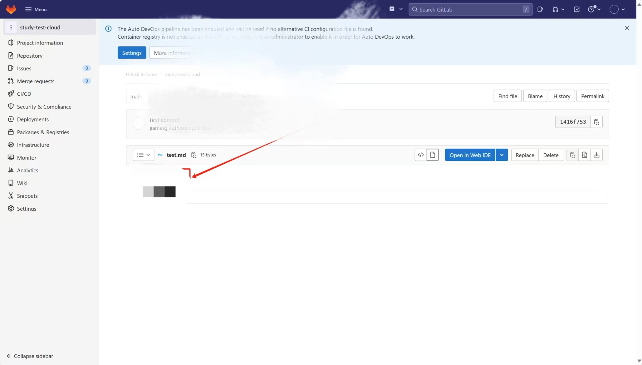This screenshot has width=642, height=365.
Task: Copy the test.md file path
Action: (x=194, y=155)
